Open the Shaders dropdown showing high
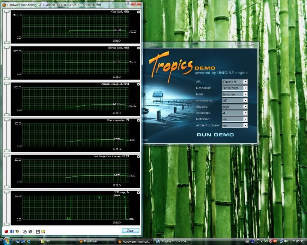This screenshot has height=245, width=307. [x=235, y=107]
